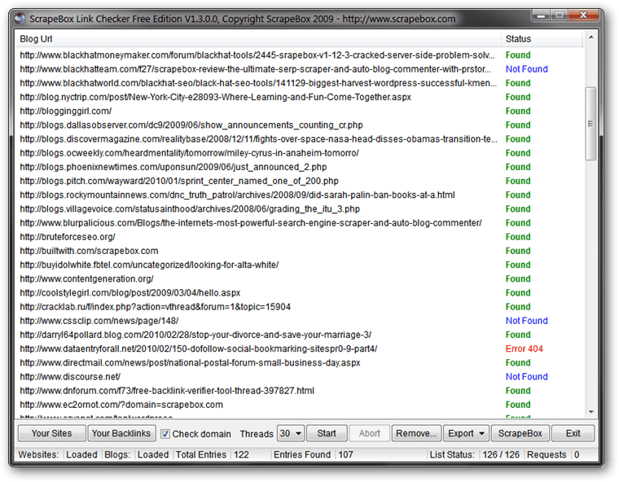This screenshot has width=619, height=482.
Task: Toggle the Check domain checkbox
Action: [x=165, y=434]
